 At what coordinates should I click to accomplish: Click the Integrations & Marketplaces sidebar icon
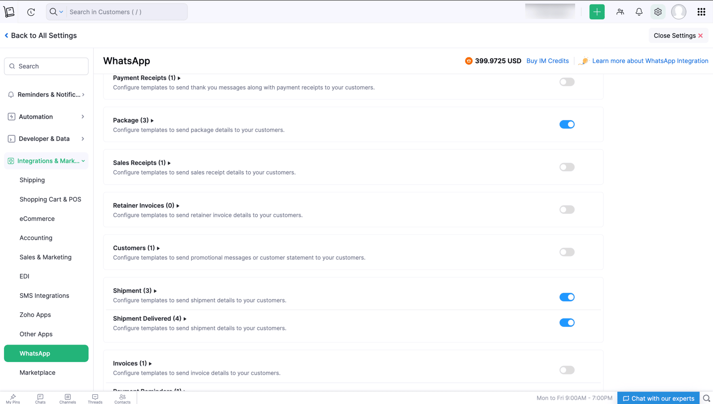[x=11, y=161]
